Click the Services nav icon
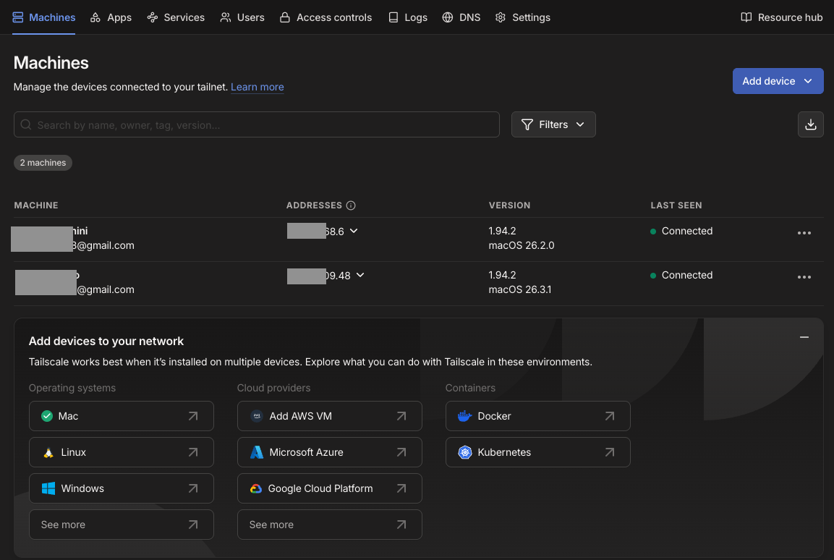The image size is (834, 560). [152, 17]
